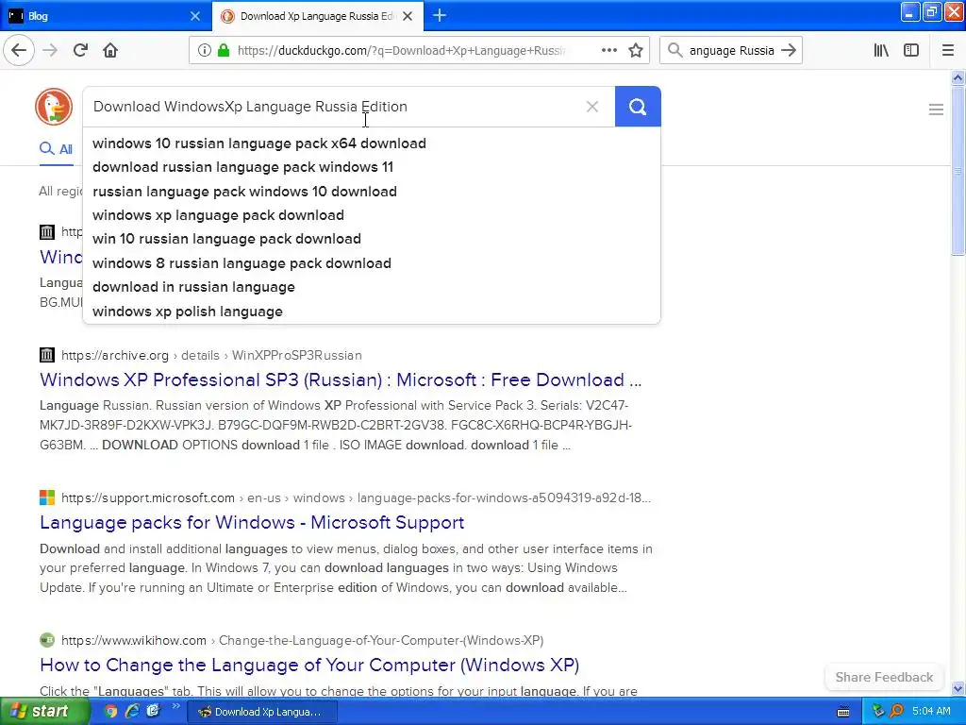Click the archive.org WinXPProSP3Russian URL
This screenshot has width=966, height=725.
pyautogui.click(x=211, y=356)
